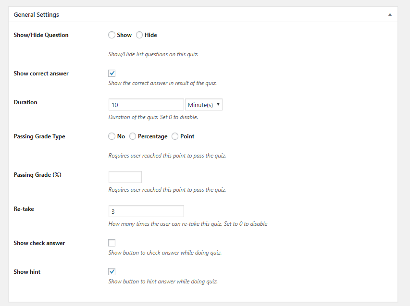Choose Percentage passing grade type

click(x=133, y=136)
